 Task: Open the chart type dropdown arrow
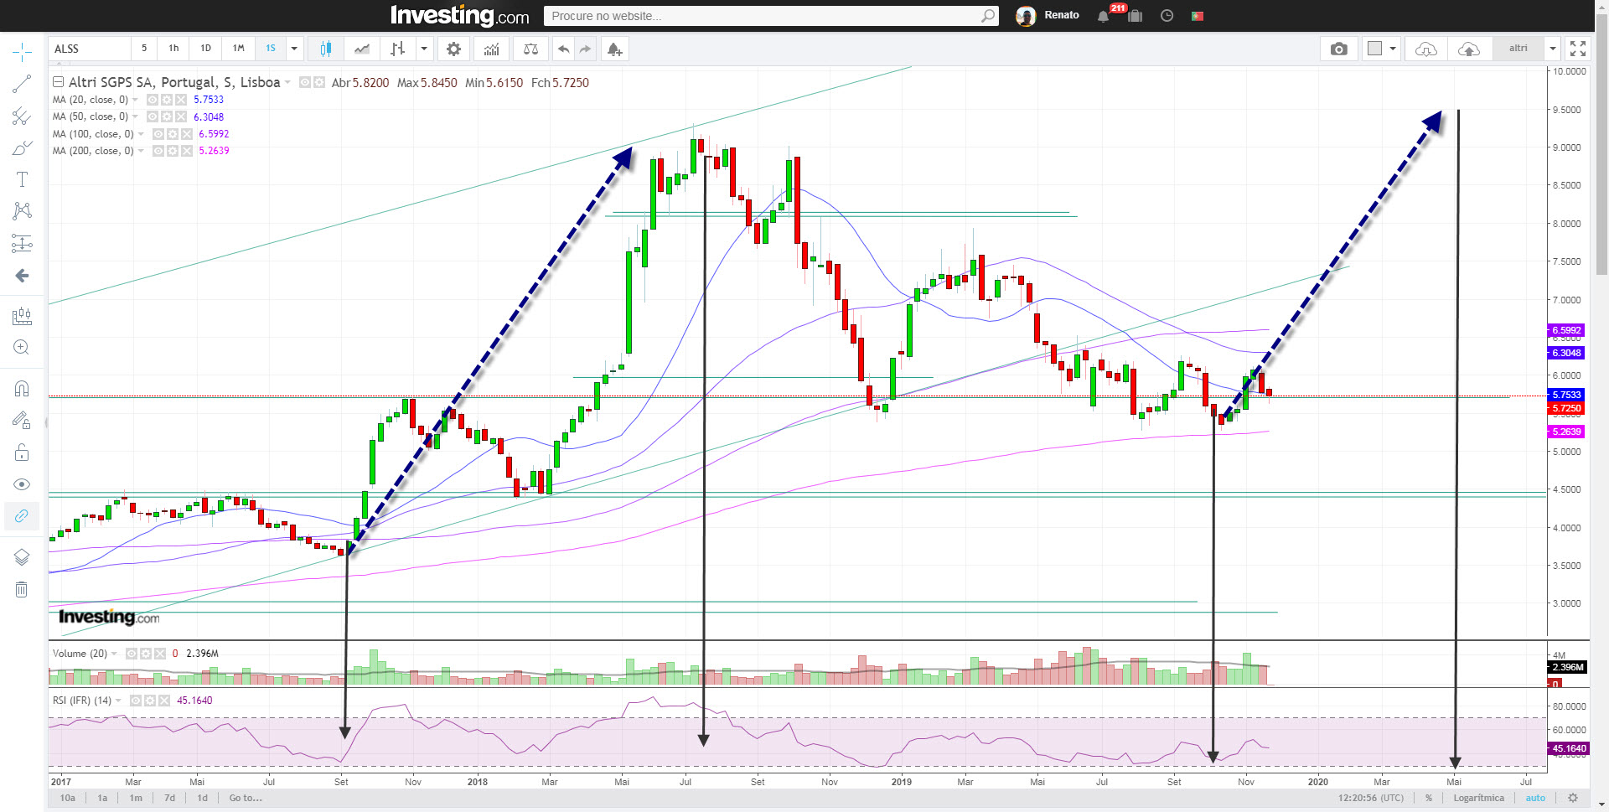coord(424,49)
